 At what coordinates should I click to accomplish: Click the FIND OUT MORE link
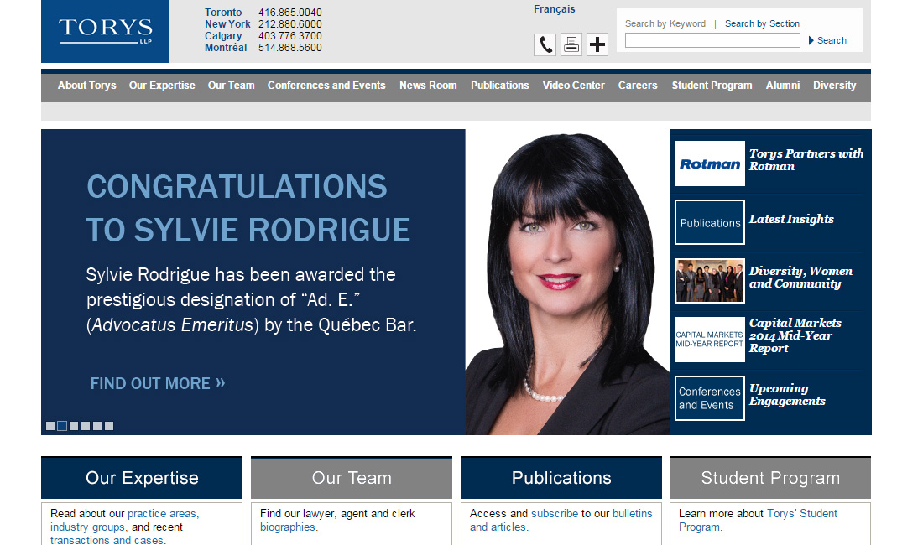pyautogui.click(x=158, y=383)
